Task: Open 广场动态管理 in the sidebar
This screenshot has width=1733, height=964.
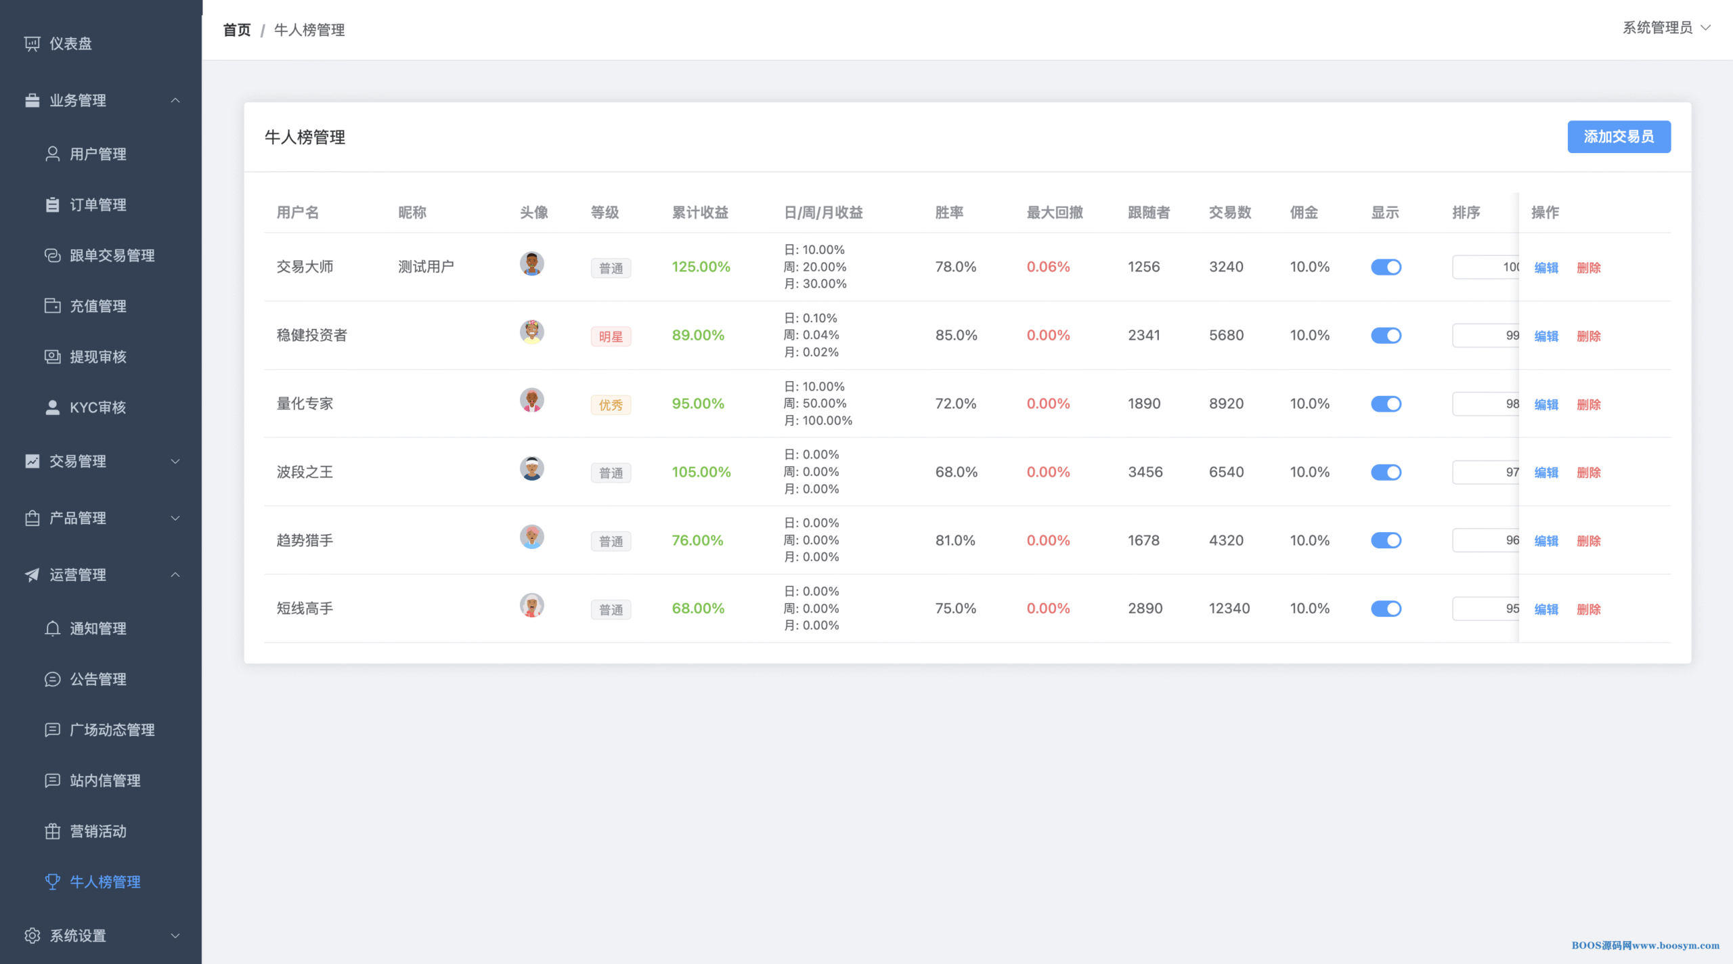Action: [x=112, y=730]
